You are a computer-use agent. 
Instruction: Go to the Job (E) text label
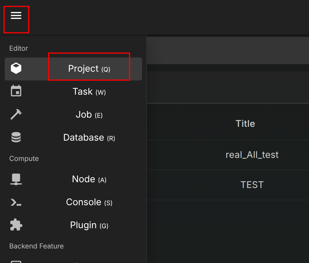(89, 115)
